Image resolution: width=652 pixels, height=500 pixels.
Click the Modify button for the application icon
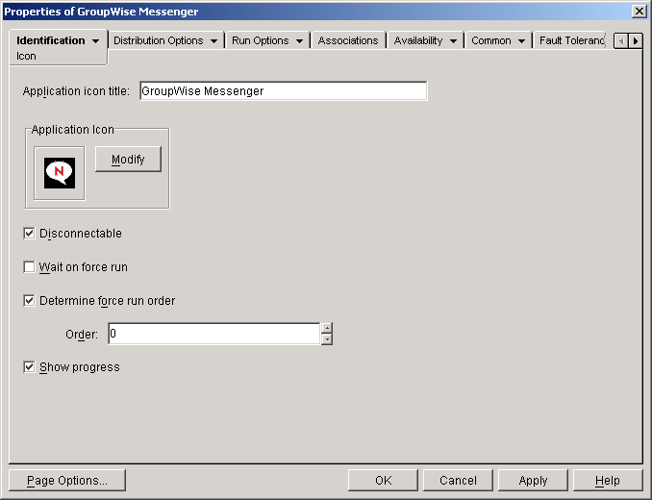(128, 160)
